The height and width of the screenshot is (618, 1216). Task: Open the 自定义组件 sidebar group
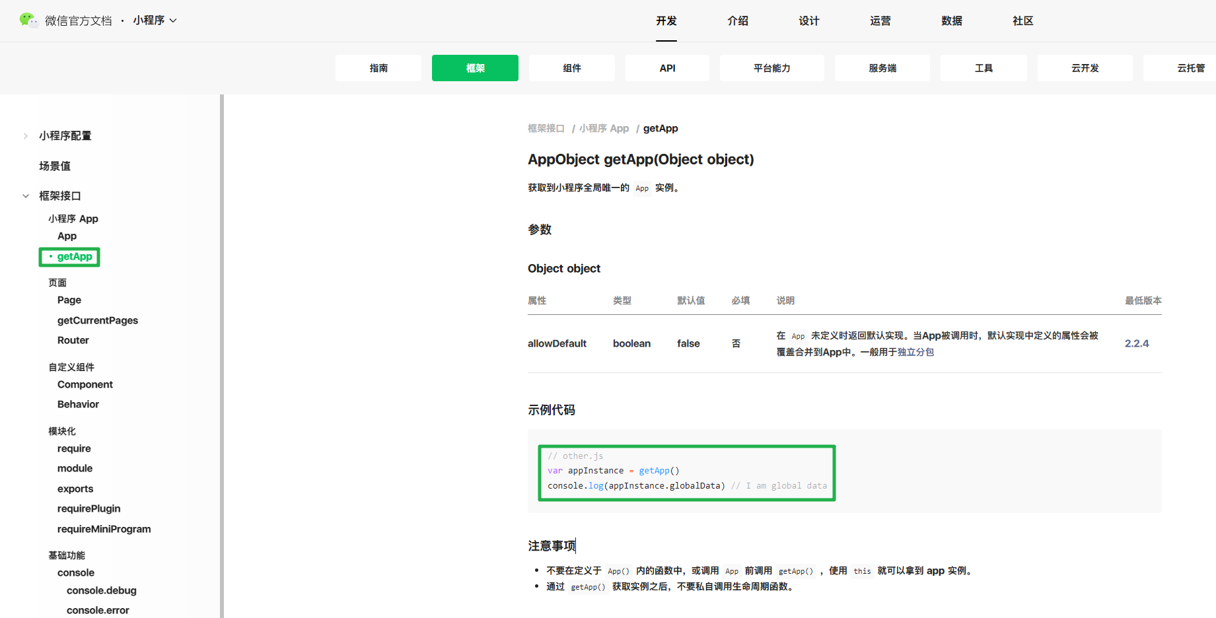71,367
